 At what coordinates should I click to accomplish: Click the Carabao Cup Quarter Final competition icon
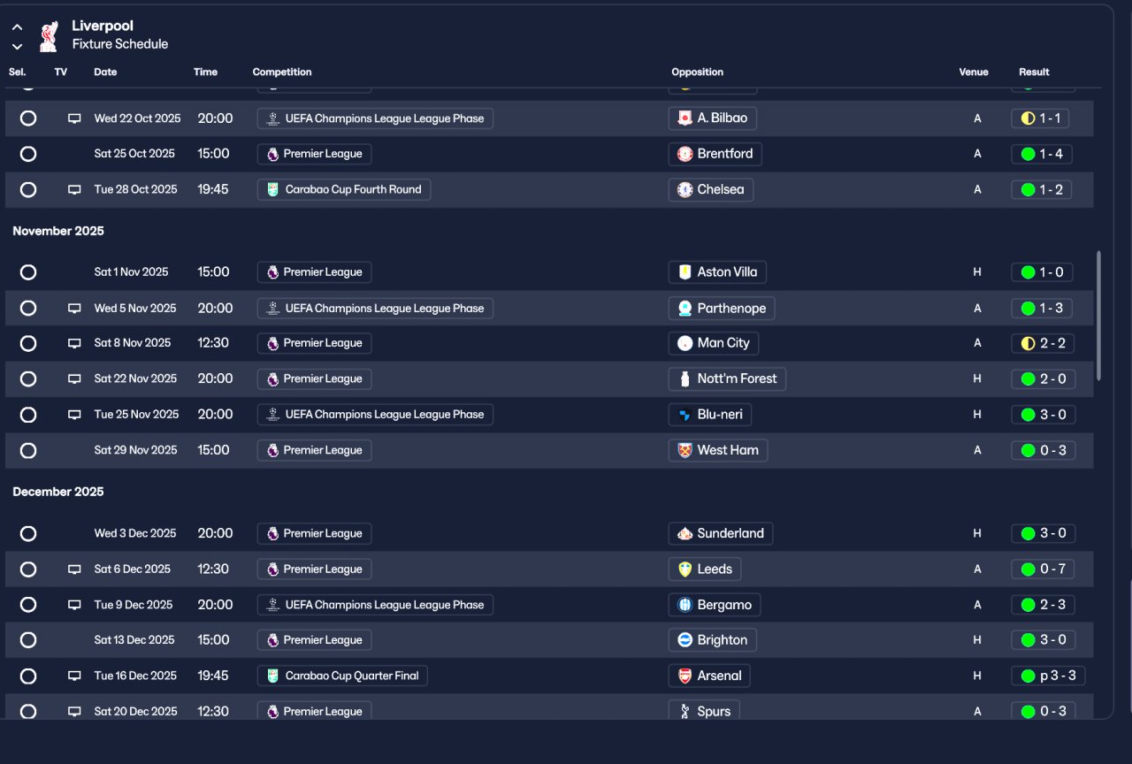tap(272, 676)
